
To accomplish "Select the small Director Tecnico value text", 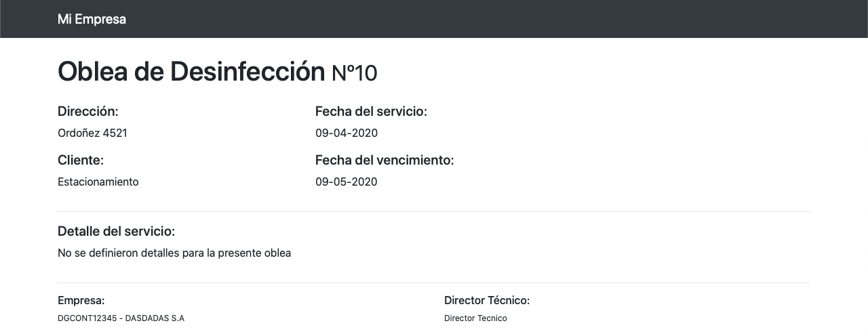I will click(475, 318).
